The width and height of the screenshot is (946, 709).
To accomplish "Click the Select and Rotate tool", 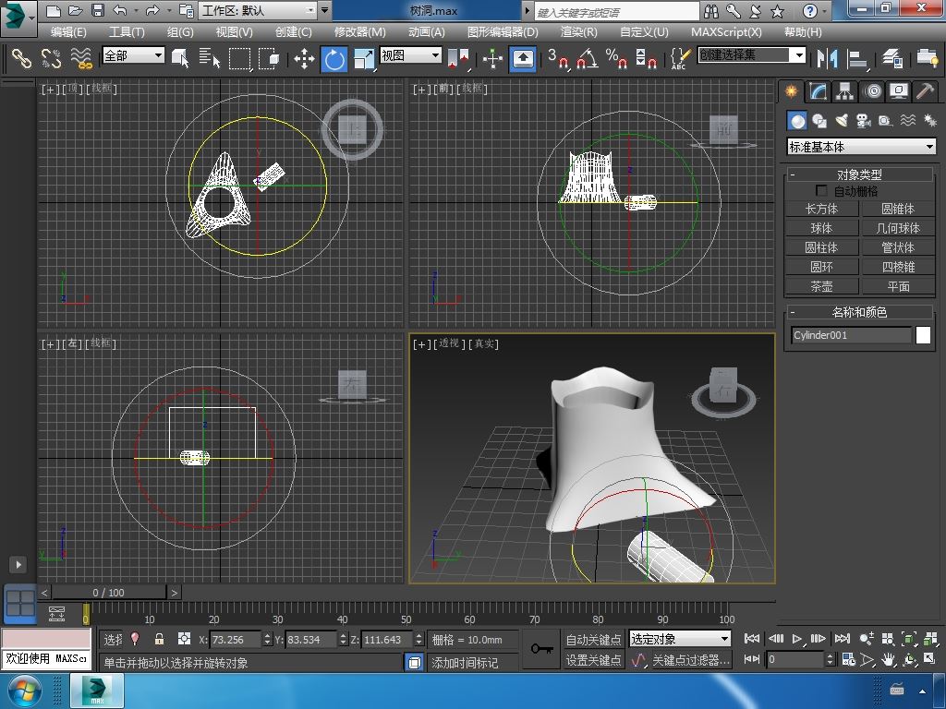I will click(334, 59).
